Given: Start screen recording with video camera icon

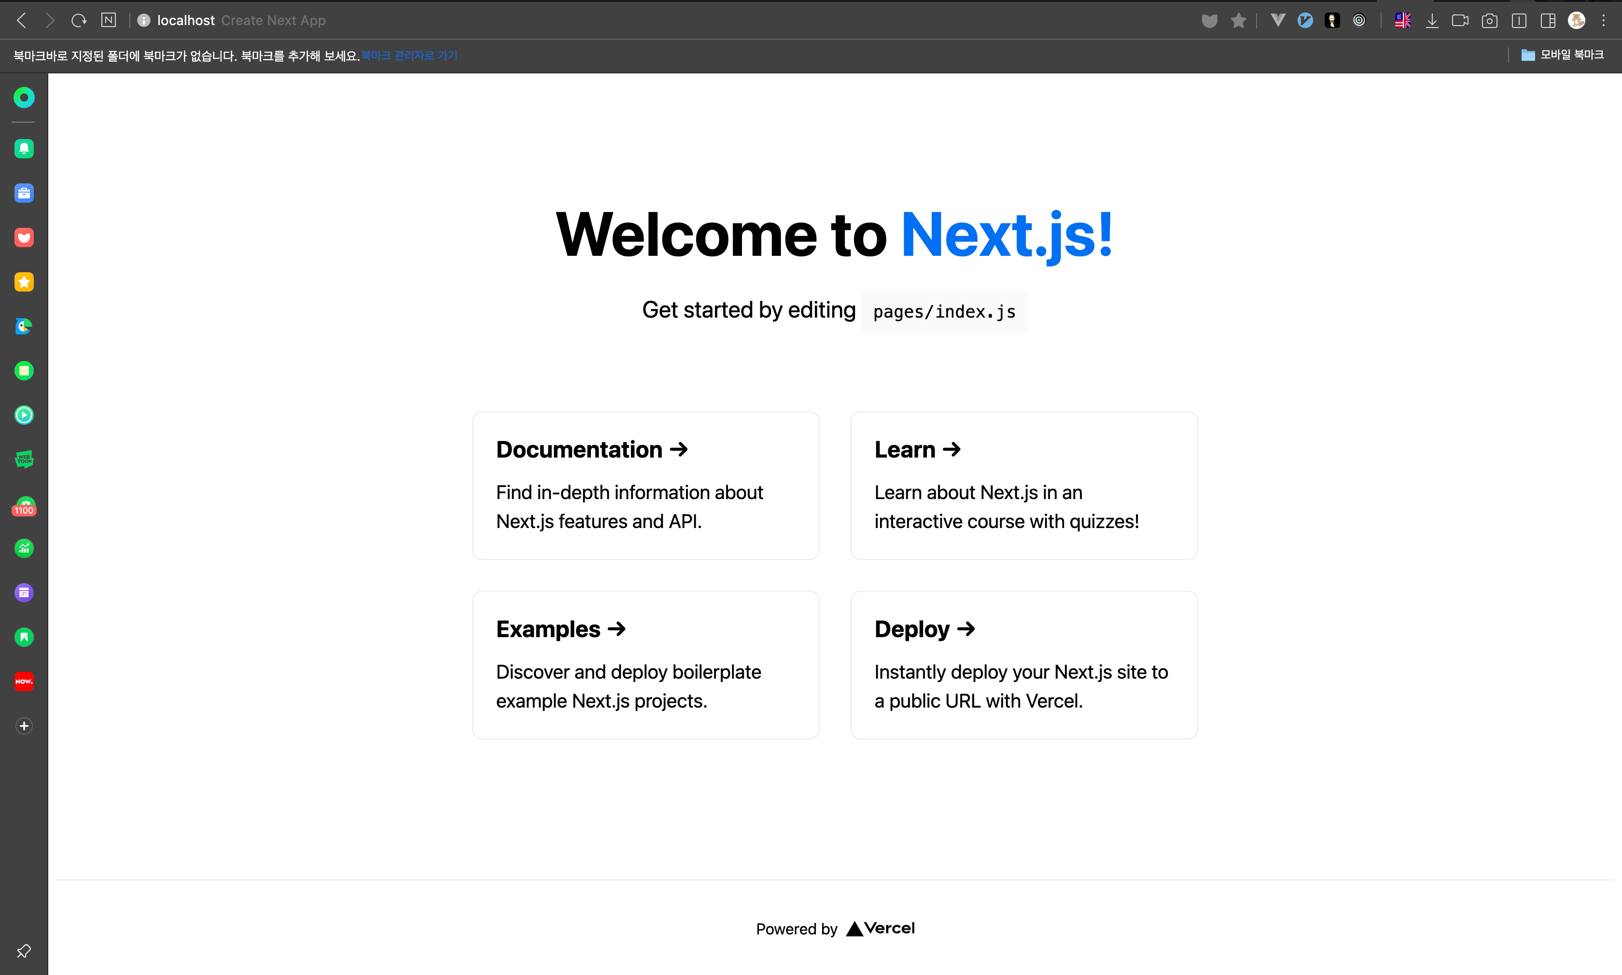Looking at the screenshot, I should click(x=1460, y=21).
